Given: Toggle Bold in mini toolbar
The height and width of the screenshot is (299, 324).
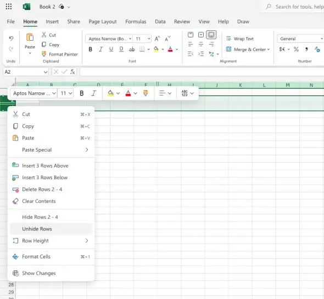Looking at the screenshot, I should pos(82,93).
